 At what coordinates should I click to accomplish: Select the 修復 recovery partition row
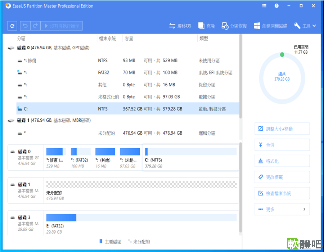[128, 60]
